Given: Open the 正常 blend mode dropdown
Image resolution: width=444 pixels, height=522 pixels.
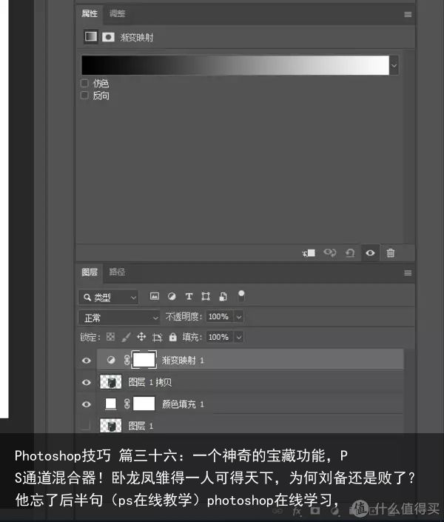Looking at the screenshot, I should point(119,318).
